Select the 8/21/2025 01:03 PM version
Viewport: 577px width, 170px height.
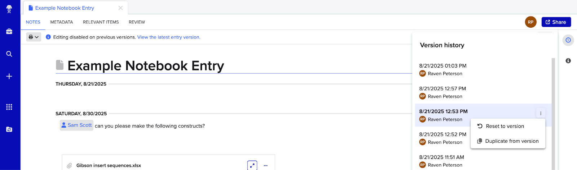[443, 66]
